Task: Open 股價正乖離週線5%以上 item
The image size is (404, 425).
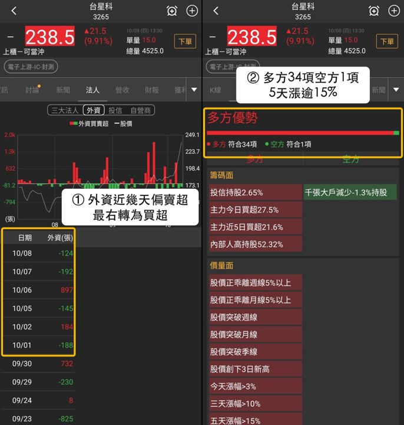Action: (x=255, y=283)
